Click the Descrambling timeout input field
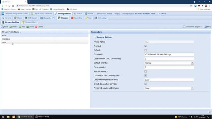 169,80
